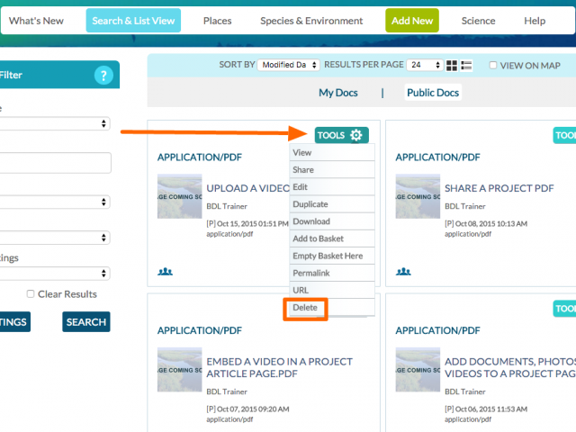Open thumbnail of Share a Project PDF
This screenshot has height=432, width=576.
click(418, 196)
